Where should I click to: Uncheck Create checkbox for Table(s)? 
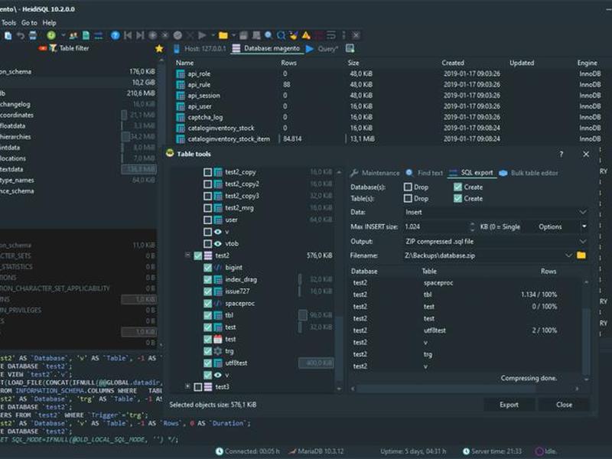tap(457, 198)
